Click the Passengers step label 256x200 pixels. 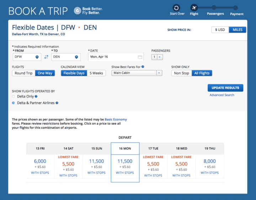[x=215, y=14]
